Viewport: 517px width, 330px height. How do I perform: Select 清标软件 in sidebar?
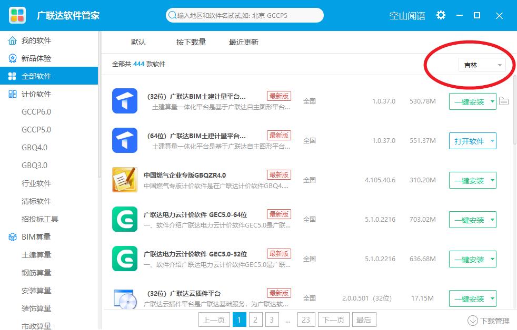point(36,201)
